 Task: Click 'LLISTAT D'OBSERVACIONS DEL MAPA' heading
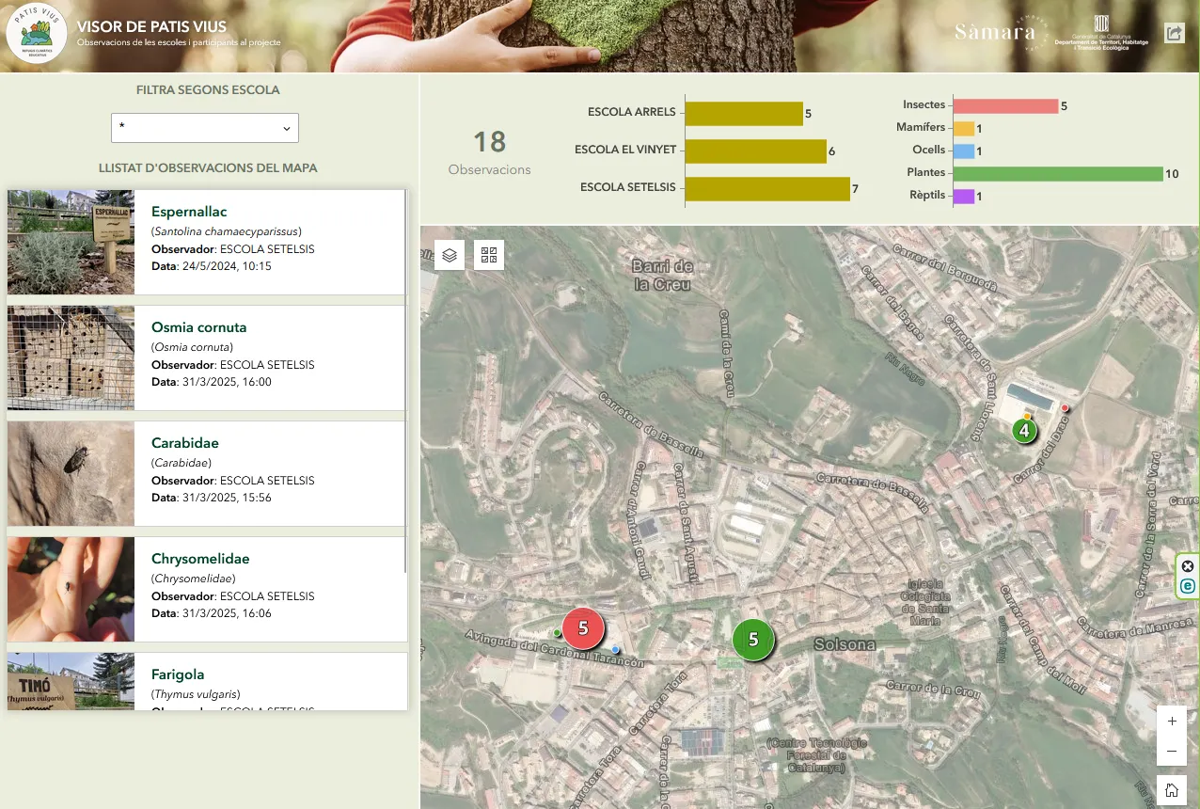(208, 168)
